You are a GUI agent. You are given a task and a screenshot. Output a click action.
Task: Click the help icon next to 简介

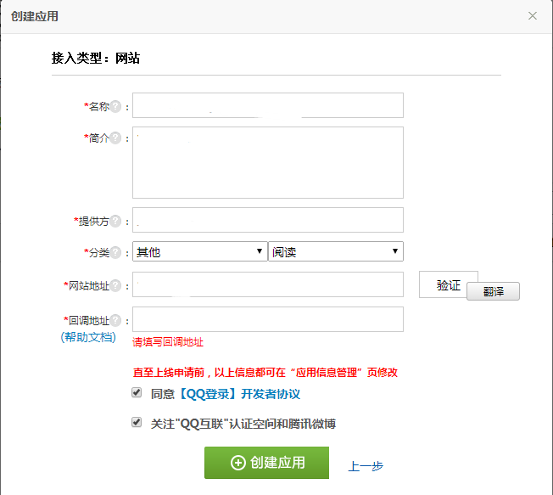click(x=115, y=138)
